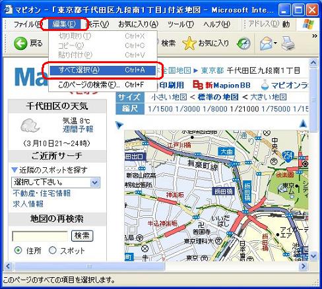Viewport: 322px width, 289px height.
Task: Open the 求人情報 link
Action: [28, 204]
